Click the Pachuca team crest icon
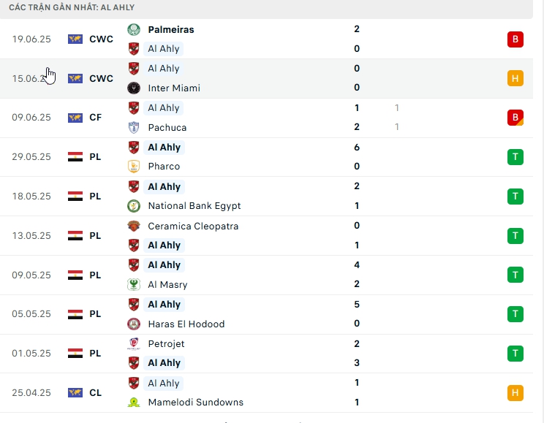The height and width of the screenshot is (423, 544). [x=134, y=127]
